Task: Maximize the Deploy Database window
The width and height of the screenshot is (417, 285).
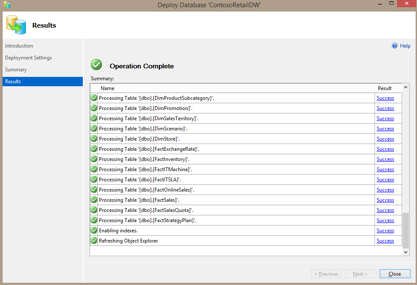Action: point(391,3)
